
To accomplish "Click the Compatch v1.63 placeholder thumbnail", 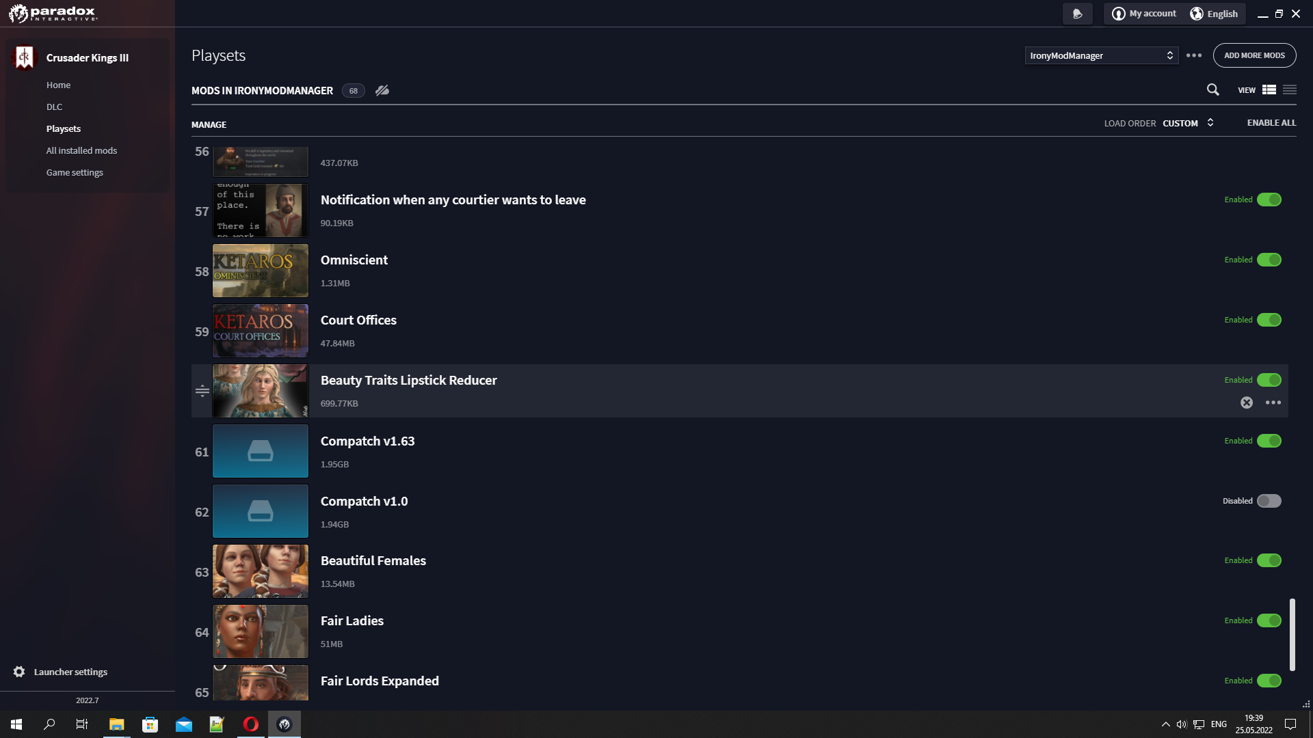I will pyautogui.click(x=261, y=451).
